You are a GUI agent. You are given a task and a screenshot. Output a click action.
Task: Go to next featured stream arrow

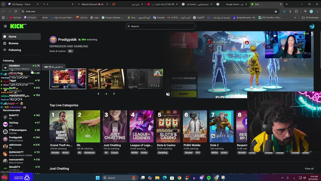click(114, 94)
